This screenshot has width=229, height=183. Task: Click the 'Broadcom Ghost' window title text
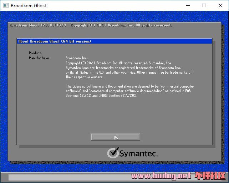pyautogui.click(x=28, y=6)
